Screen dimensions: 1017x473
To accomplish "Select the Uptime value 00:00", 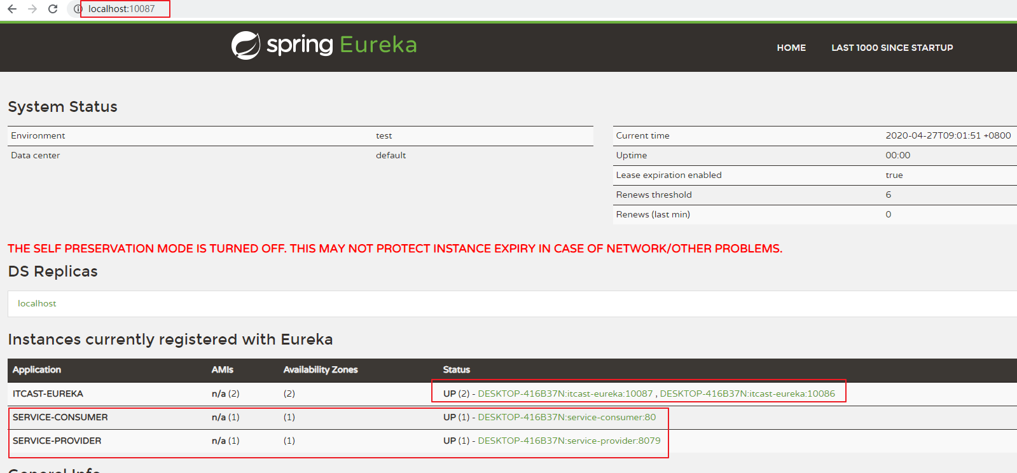I will 898,156.
